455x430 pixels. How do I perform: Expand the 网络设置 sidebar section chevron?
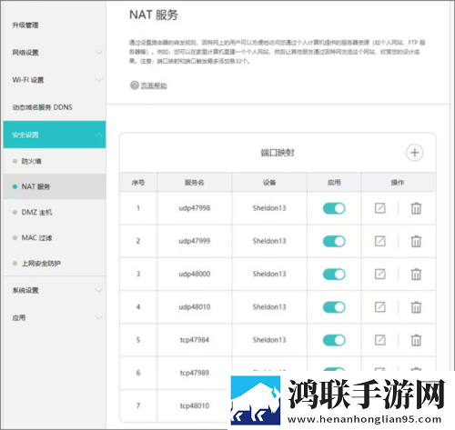(x=98, y=53)
